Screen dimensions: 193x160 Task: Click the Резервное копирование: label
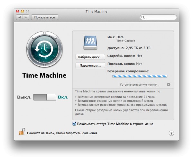(x=128, y=71)
